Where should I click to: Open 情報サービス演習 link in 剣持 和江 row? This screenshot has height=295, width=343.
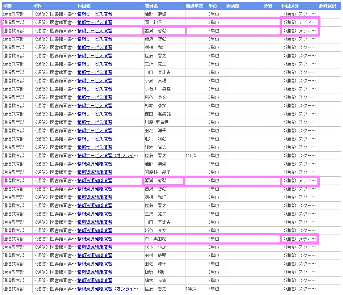[x=95, y=47]
